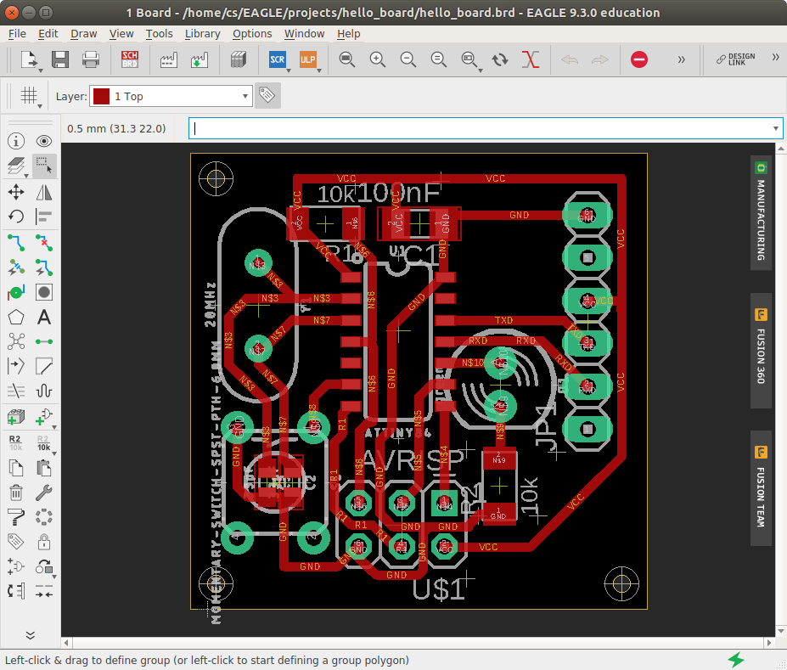Expand more toolbar items chevron after Stop
This screenshot has width=787, height=670.
(x=681, y=59)
